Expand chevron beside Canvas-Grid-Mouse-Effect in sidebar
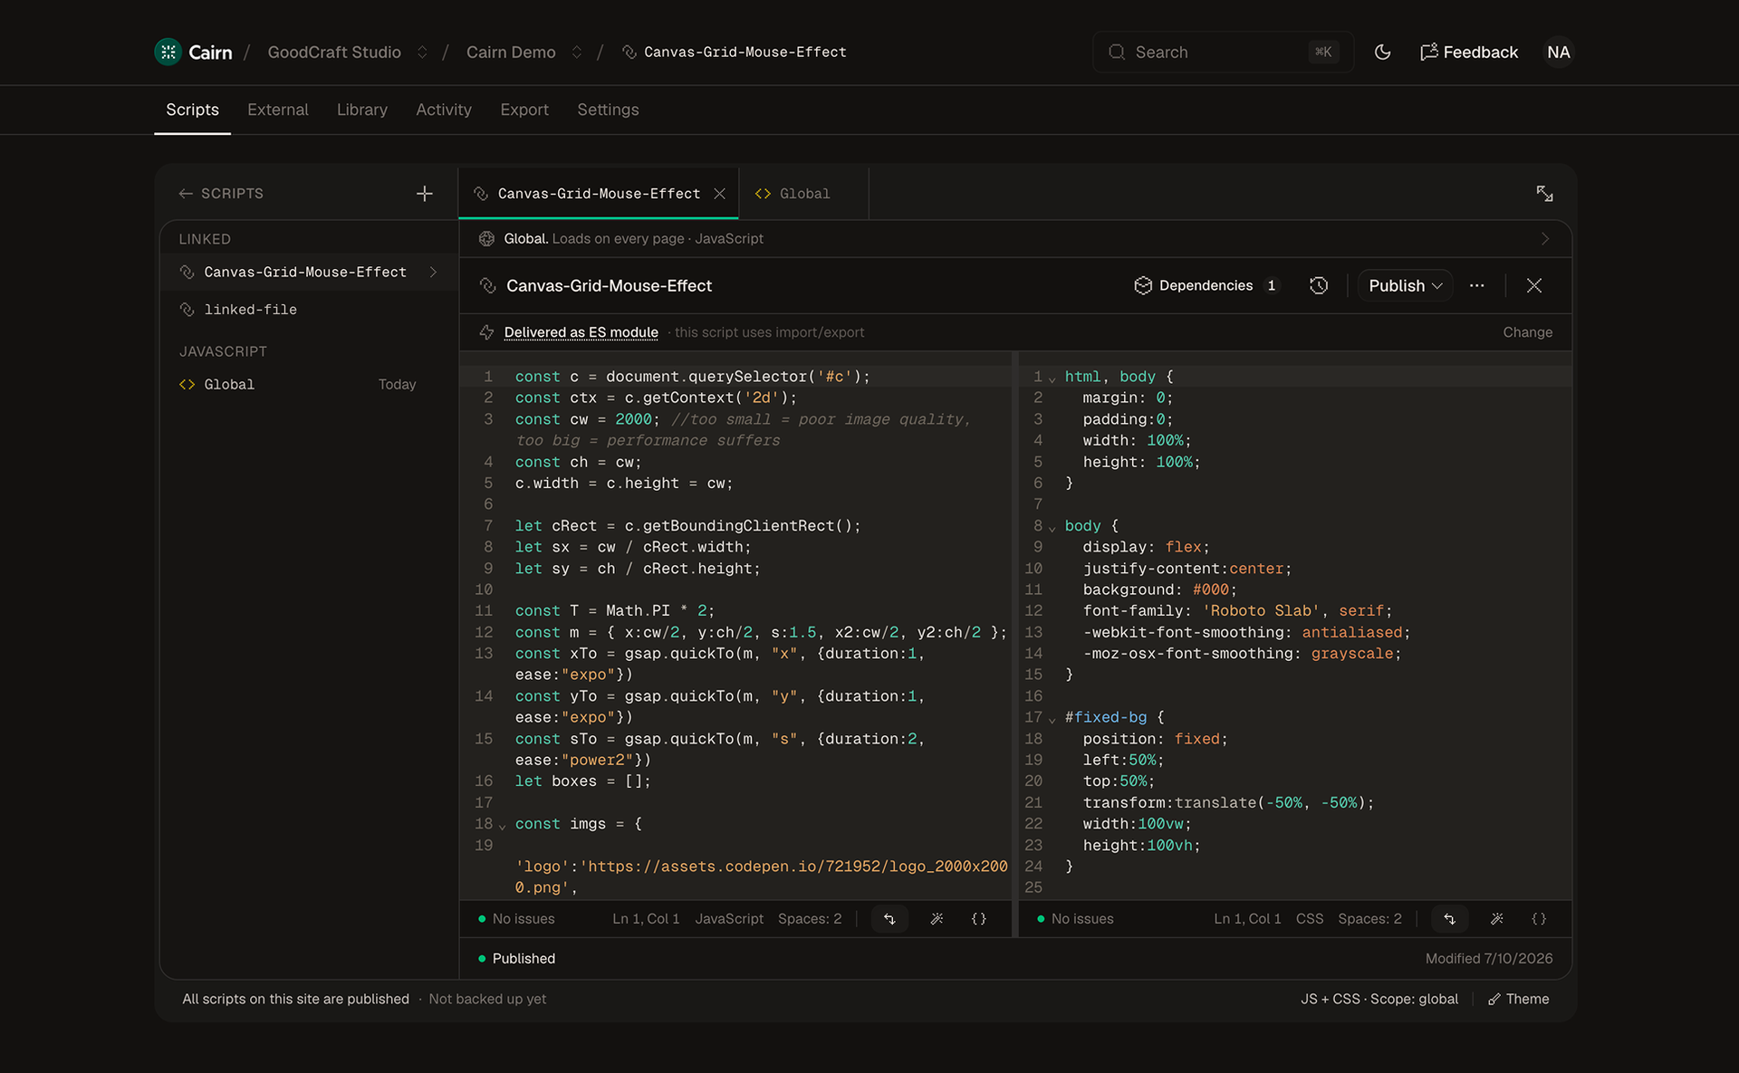 click(433, 272)
